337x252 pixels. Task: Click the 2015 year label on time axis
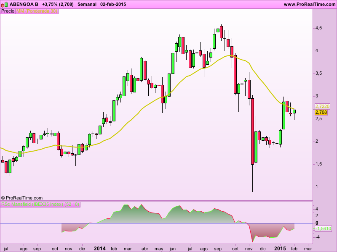tap(280, 249)
